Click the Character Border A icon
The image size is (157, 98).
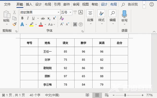(x=81, y=12)
